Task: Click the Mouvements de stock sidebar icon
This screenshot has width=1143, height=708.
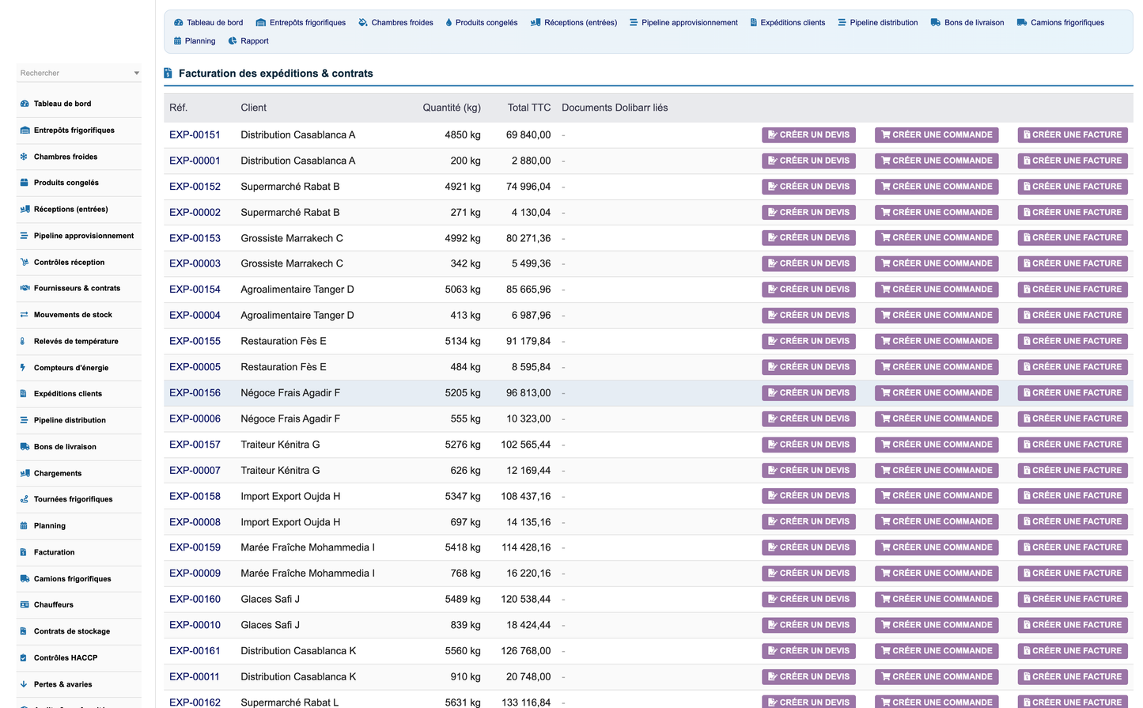Action: pyautogui.click(x=24, y=315)
